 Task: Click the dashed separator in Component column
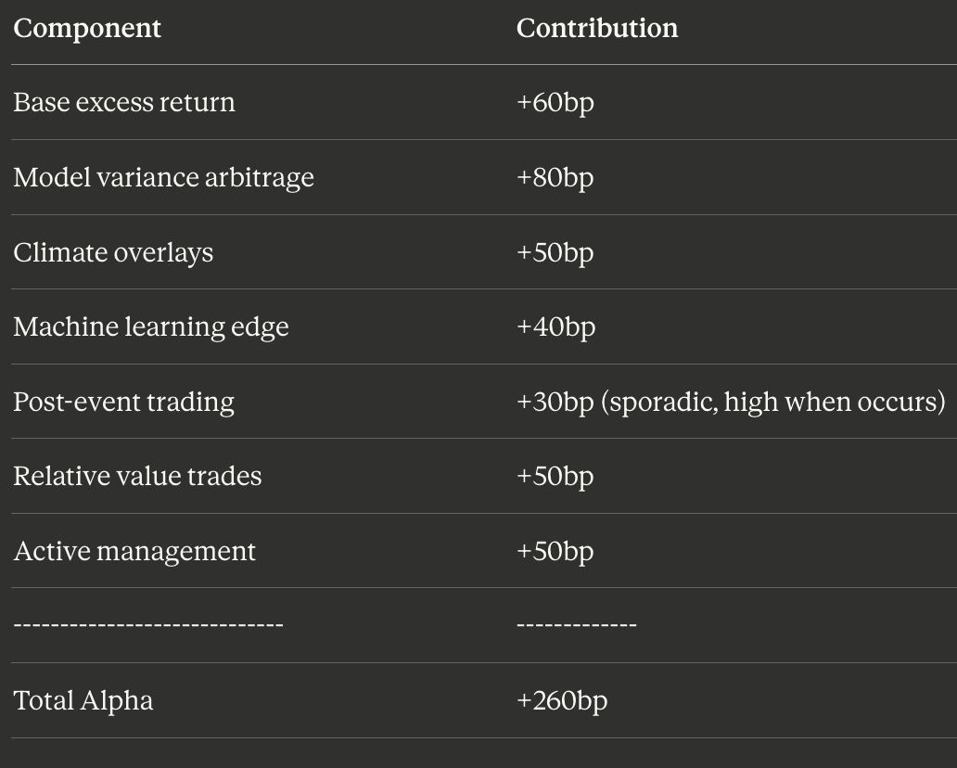[148, 625]
